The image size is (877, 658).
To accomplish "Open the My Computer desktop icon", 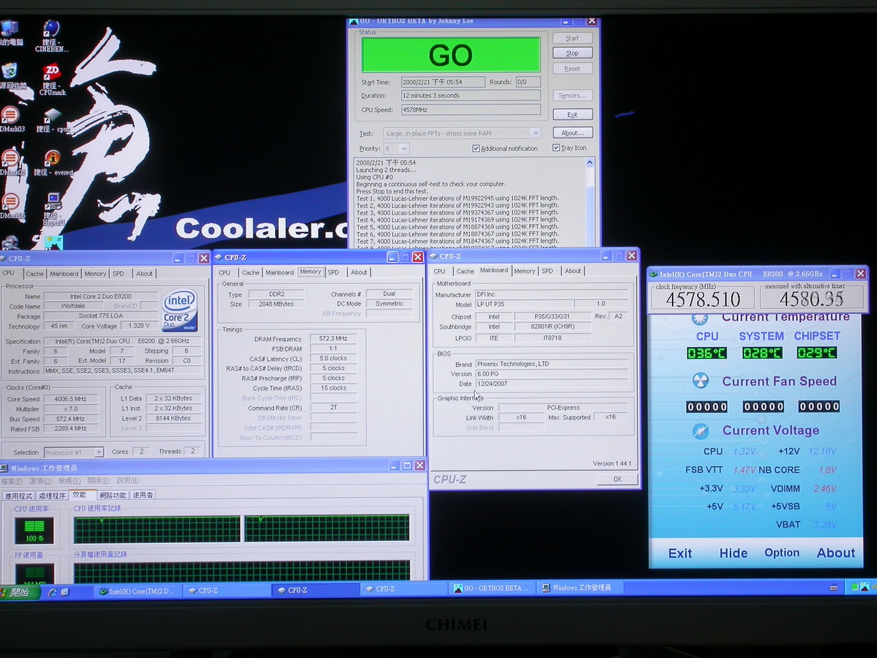I will click(10, 29).
